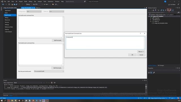
Task: Click the Output panel vertical scrollbar
Action: pos(146,88)
